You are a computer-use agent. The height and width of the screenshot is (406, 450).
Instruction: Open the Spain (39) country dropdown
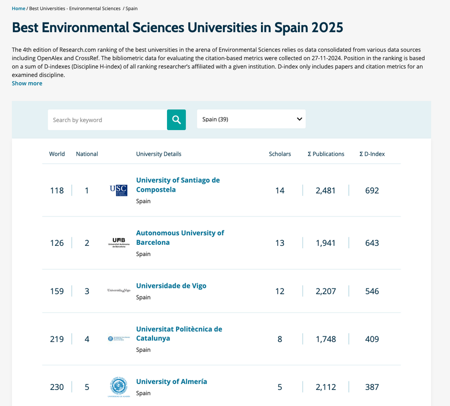(x=251, y=119)
